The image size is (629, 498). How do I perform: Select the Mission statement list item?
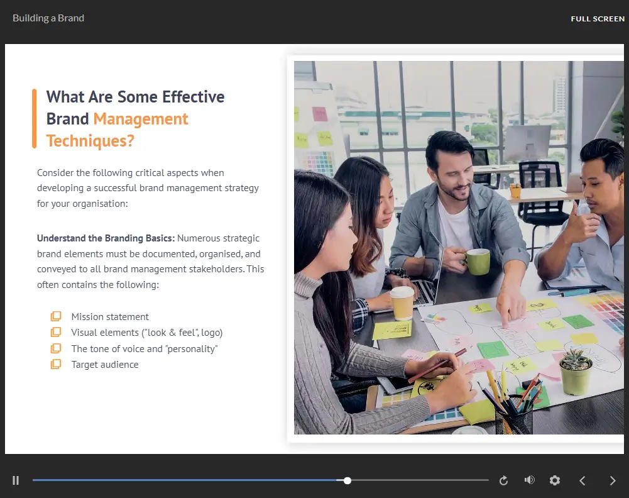click(110, 317)
